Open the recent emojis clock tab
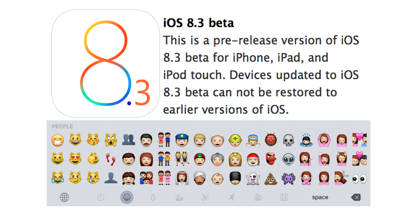Image resolution: width=417 pixels, height=216 pixels. pyautogui.click(x=100, y=197)
